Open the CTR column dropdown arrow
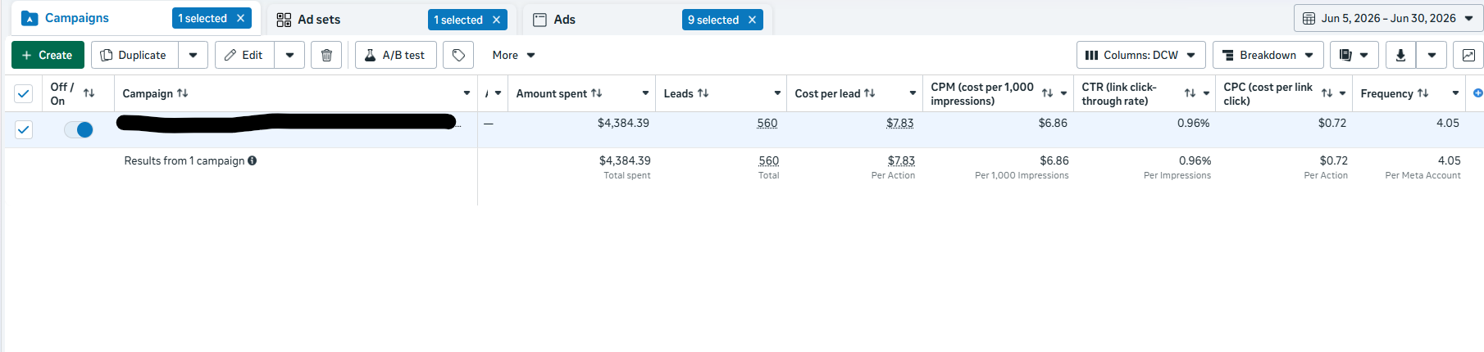This screenshot has width=1484, height=352. (x=1206, y=93)
